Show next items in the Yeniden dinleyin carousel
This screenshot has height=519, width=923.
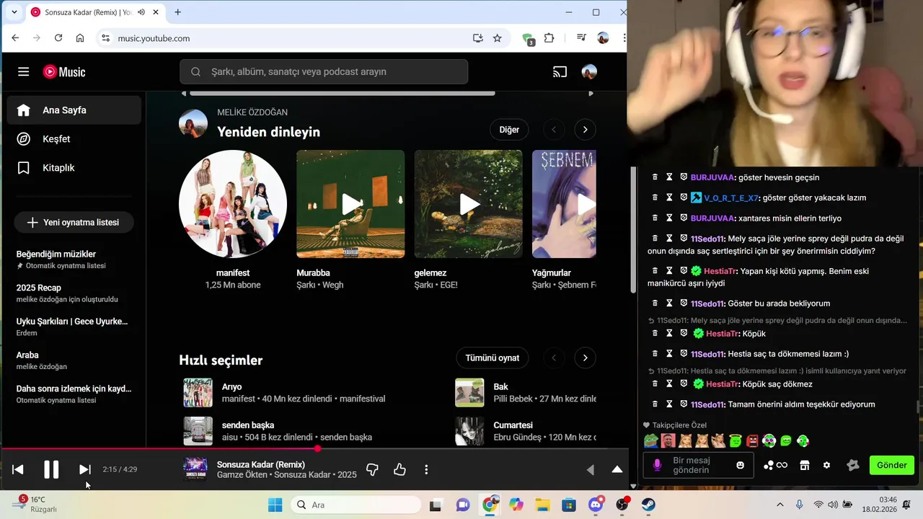(x=585, y=130)
